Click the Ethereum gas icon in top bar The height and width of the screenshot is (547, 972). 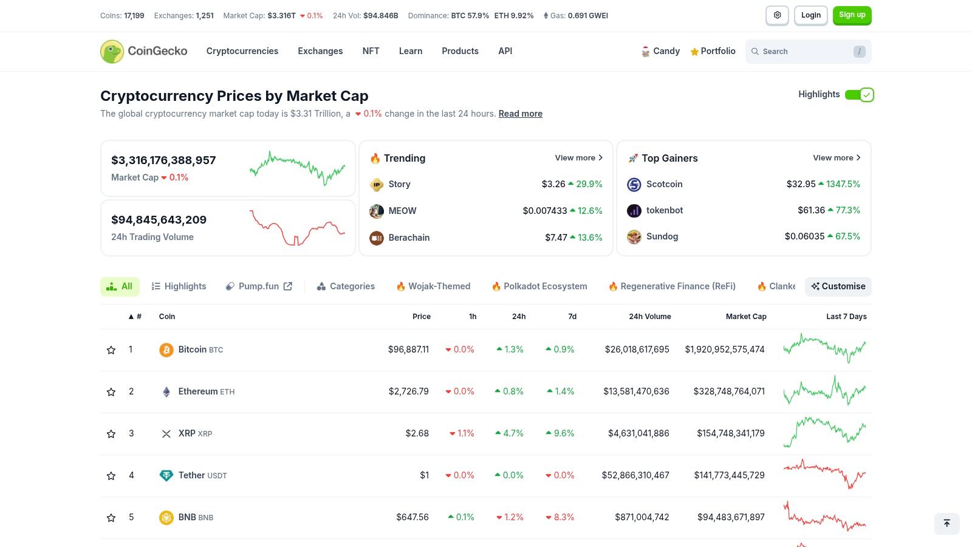click(546, 16)
